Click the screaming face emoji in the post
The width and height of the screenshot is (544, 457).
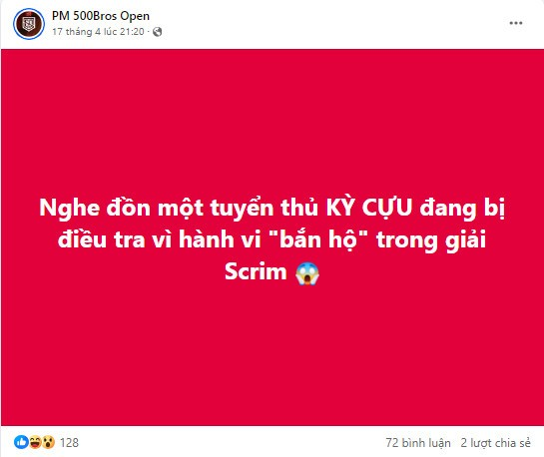coord(307,273)
